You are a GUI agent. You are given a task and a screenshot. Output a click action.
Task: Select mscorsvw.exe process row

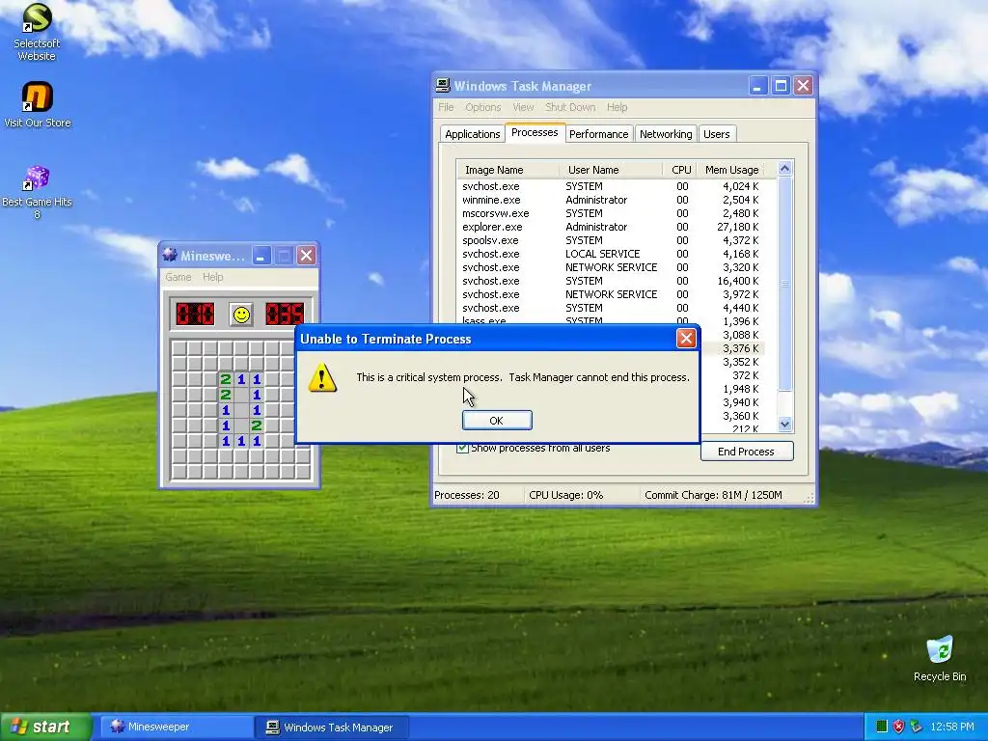coord(610,213)
